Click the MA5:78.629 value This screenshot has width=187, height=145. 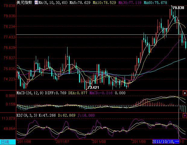(x=80, y=2)
